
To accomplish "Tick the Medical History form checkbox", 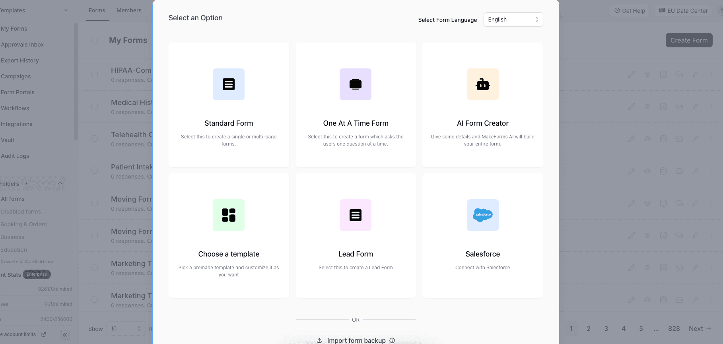I will (95, 107).
